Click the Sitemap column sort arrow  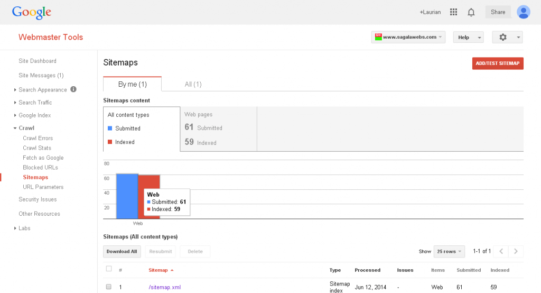pyautogui.click(x=172, y=270)
